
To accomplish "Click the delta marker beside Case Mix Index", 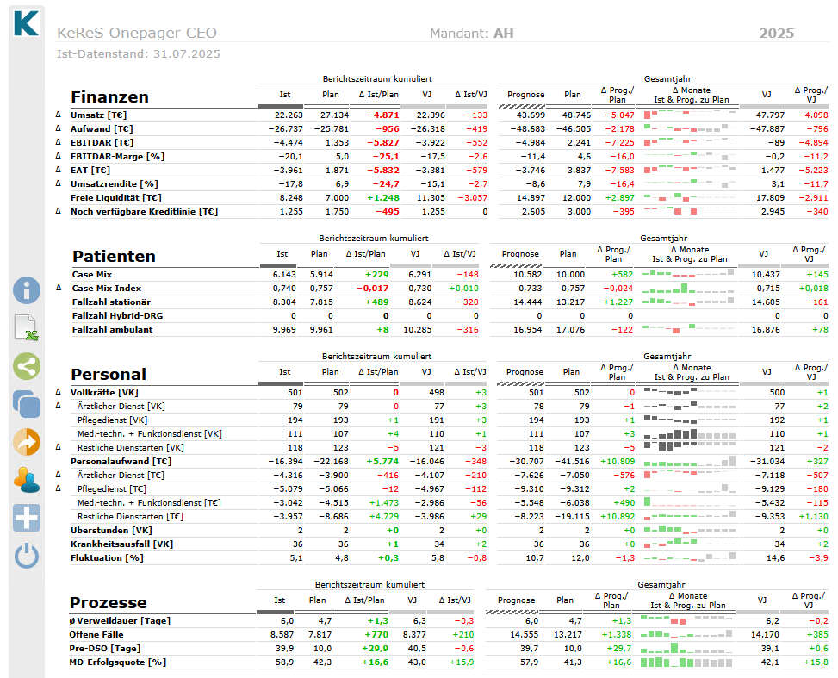I will [x=59, y=288].
